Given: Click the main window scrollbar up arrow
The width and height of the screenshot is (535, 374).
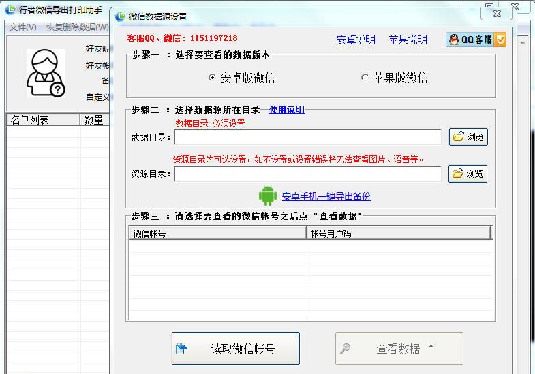Looking at the screenshot, I should (523, 42).
